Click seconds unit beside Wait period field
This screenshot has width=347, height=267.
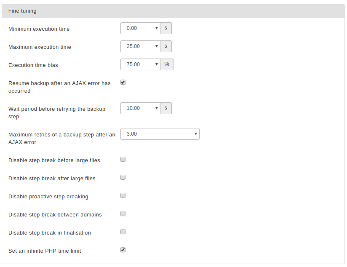[166, 108]
